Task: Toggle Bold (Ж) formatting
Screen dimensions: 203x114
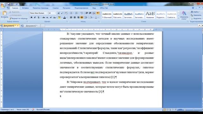Action: tap(31, 17)
